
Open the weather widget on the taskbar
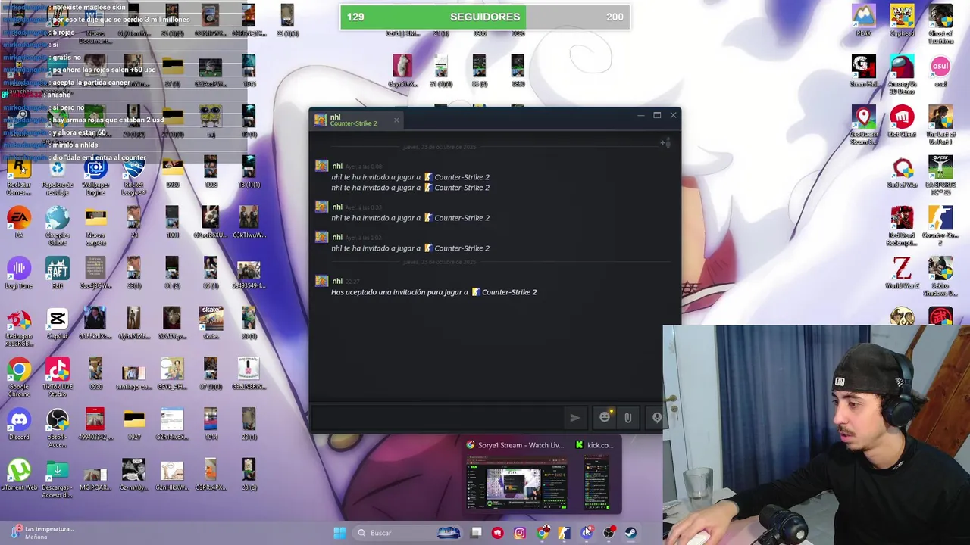point(43,532)
